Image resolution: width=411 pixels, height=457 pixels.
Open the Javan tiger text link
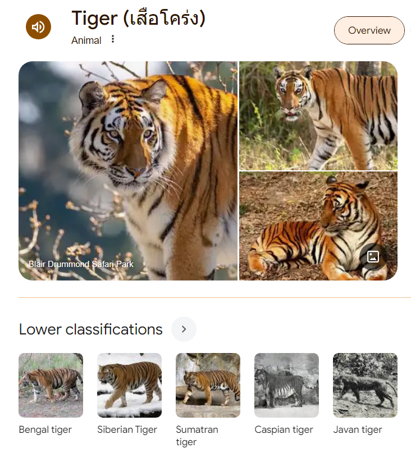coord(358,429)
